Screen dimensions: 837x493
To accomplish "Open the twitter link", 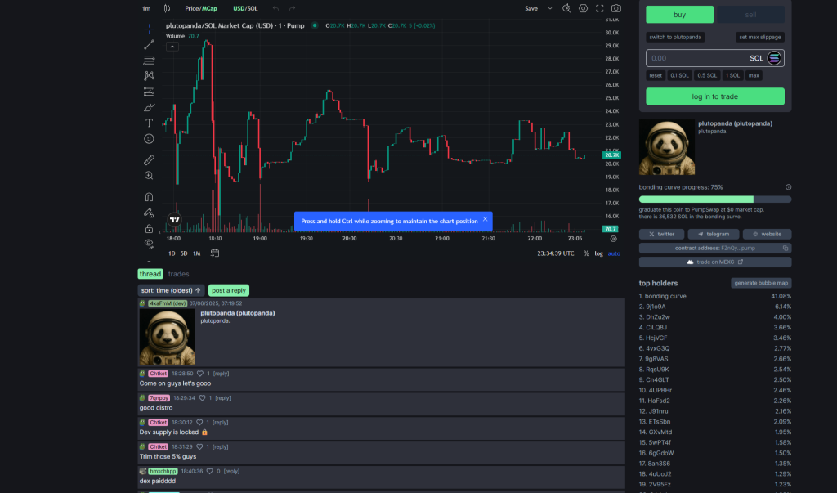I will coord(661,234).
